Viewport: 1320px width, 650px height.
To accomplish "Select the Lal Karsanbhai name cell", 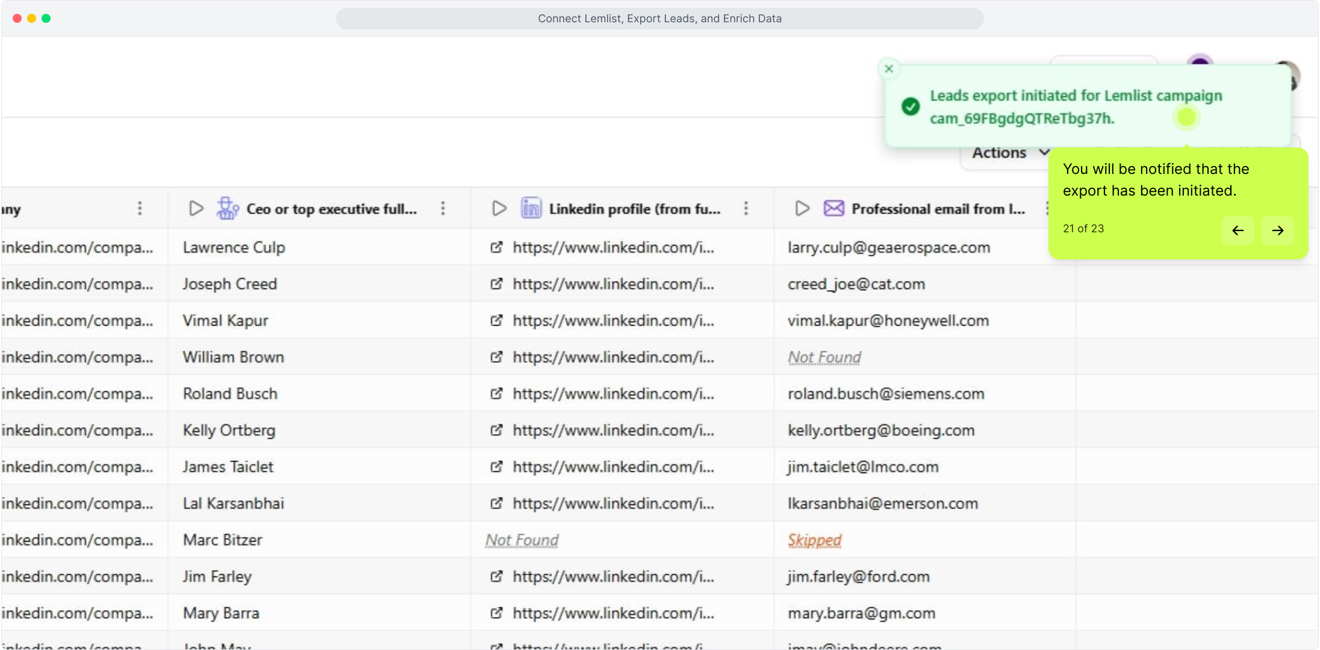I will pyautogui.click(x=319, y=503).
